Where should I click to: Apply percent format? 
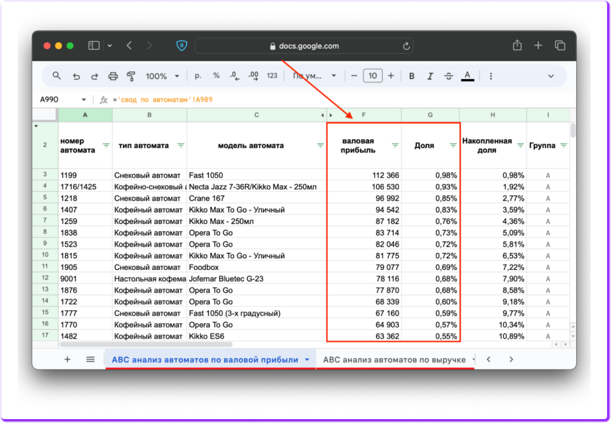[x=216, y=76]
